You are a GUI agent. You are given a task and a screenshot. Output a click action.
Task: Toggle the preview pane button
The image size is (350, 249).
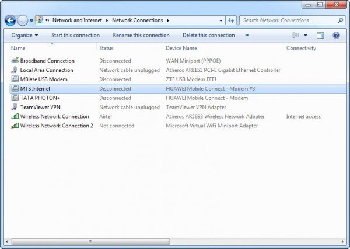pos(320,36)
